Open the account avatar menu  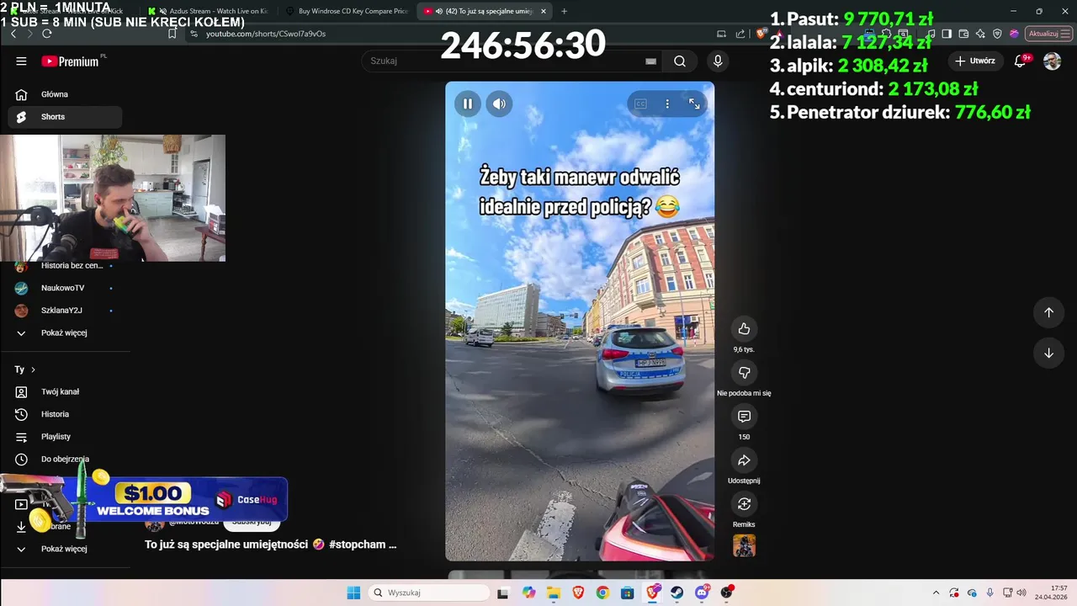1052,61
